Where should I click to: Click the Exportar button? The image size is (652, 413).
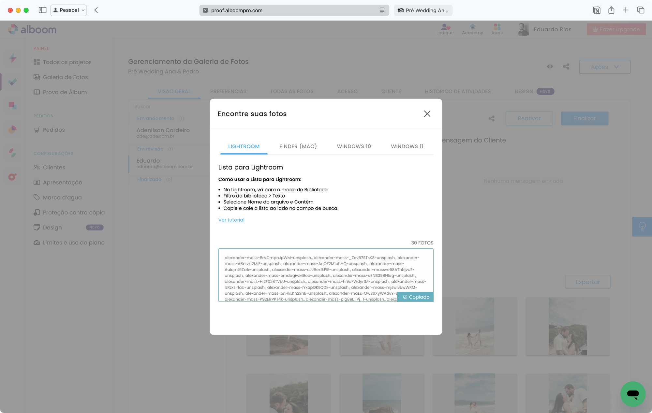(587, 282)
